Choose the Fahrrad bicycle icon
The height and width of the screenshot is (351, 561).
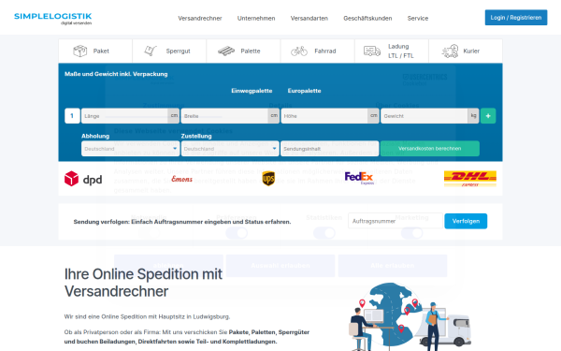click(299, 51)
